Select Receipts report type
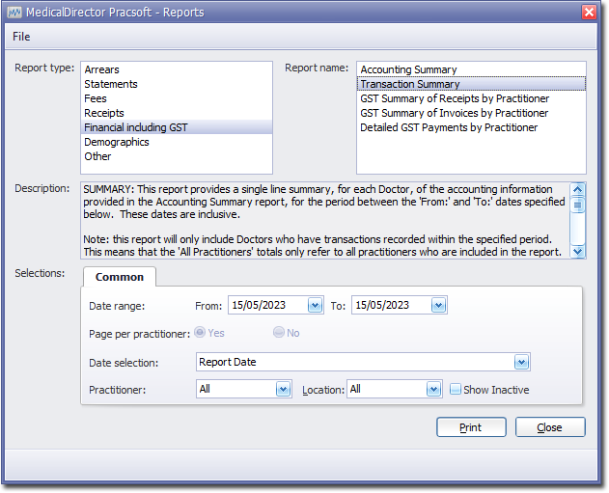Screen dimensions: 609x493 pos(104,113)
